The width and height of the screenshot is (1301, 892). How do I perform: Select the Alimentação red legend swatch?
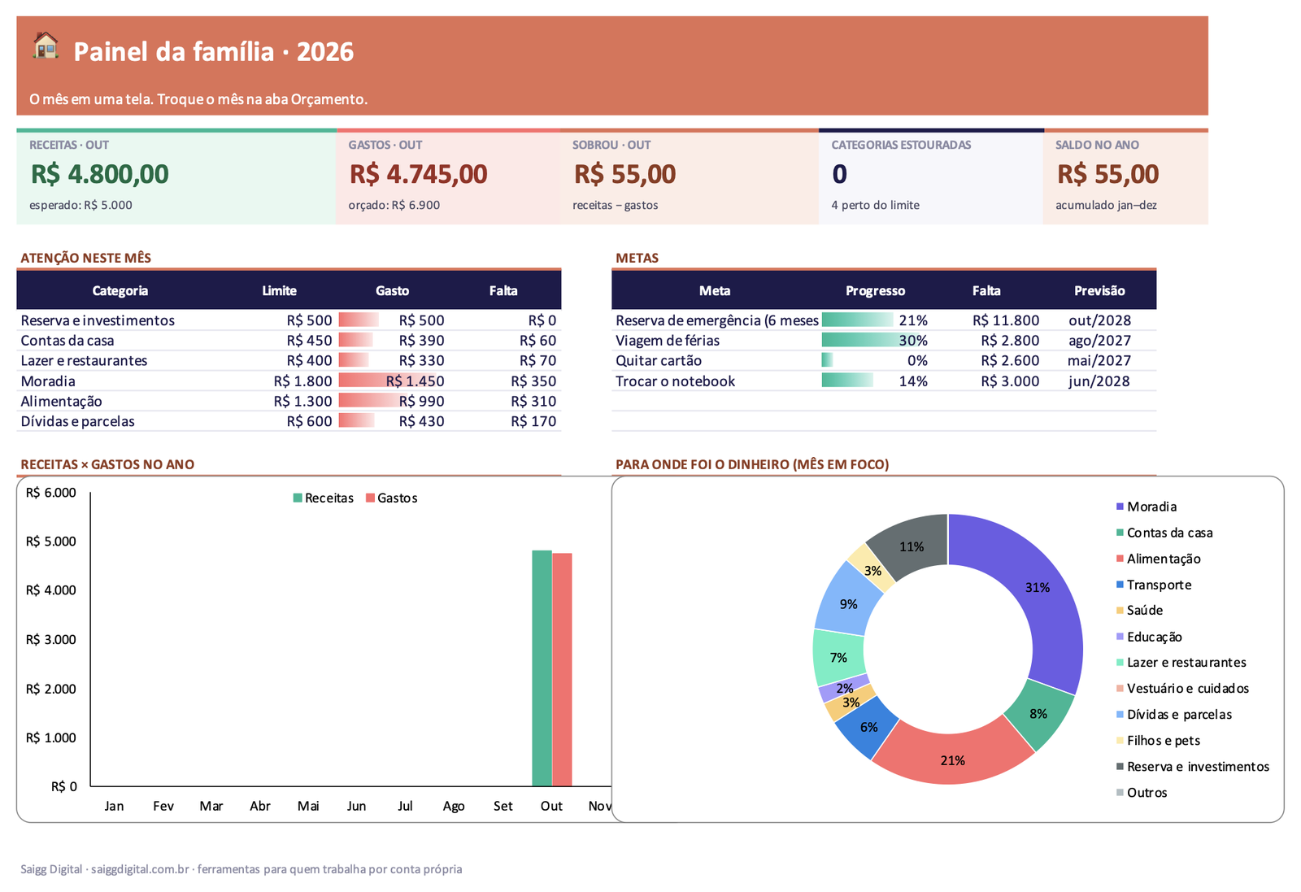point(1120,559)
